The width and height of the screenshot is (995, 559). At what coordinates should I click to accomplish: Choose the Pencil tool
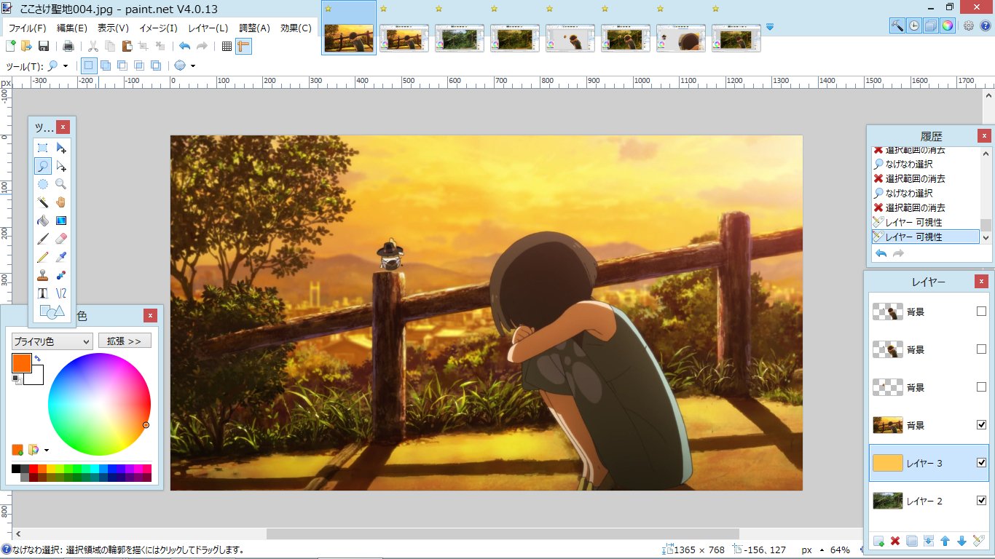tap(43, 257)
